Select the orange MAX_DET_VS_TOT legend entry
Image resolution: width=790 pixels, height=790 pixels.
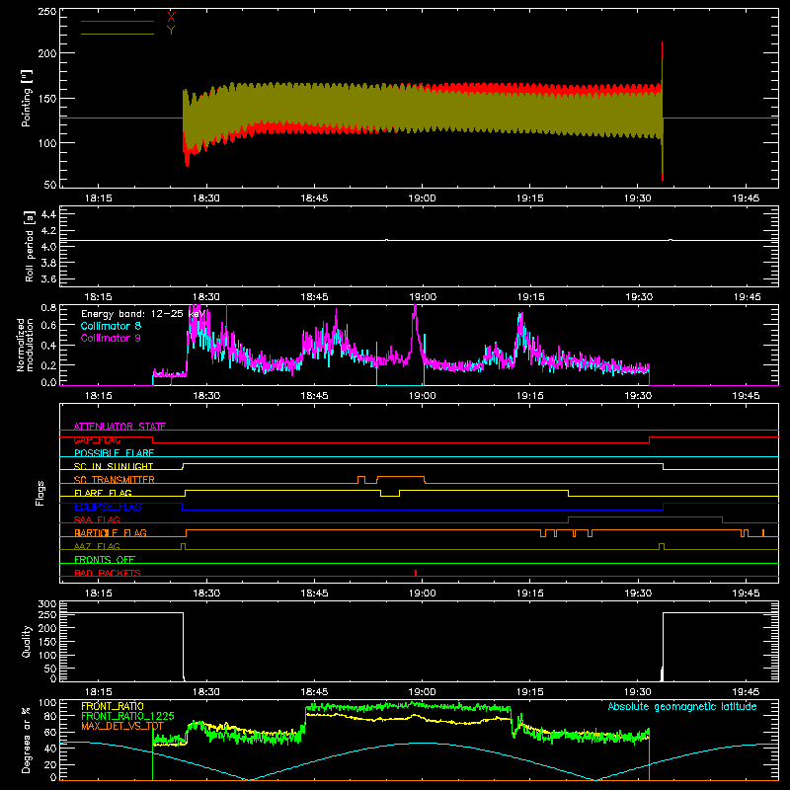click(x=122, y=726)
